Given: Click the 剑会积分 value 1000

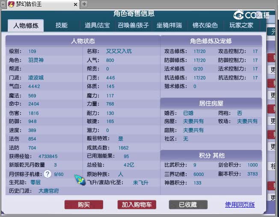Looking at the screenshot, I should (252, 165).
